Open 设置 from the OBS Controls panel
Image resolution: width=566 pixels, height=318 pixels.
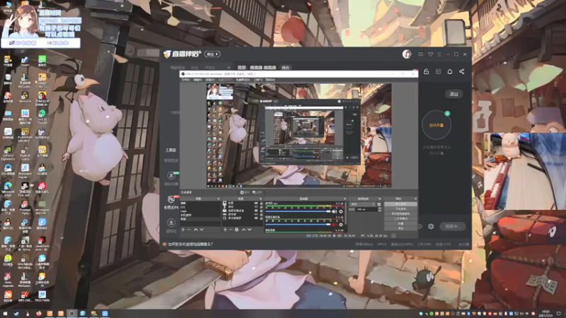click(x=400, y=223)
